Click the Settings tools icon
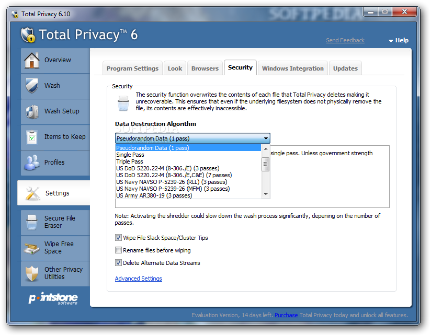 pyautogui.click(x=33, y=193)
